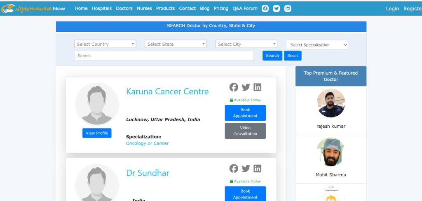422x201 pixels.
Task: Open Karuna Cancer Centre name link
Action: (x=167, y=91)
